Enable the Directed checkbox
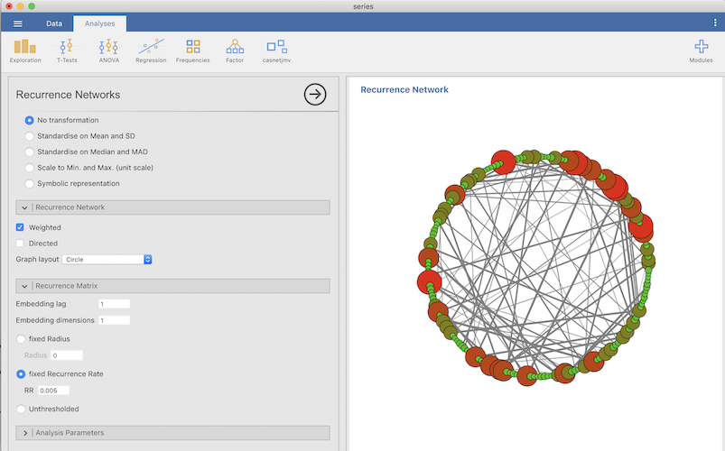The width and height of the screenshot is (725, 451). (x=21, y=244)
